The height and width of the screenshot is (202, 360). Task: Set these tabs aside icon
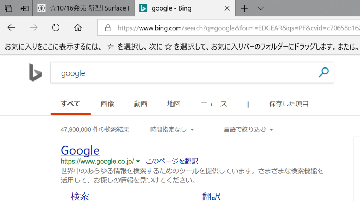click(x=25, y=8)
